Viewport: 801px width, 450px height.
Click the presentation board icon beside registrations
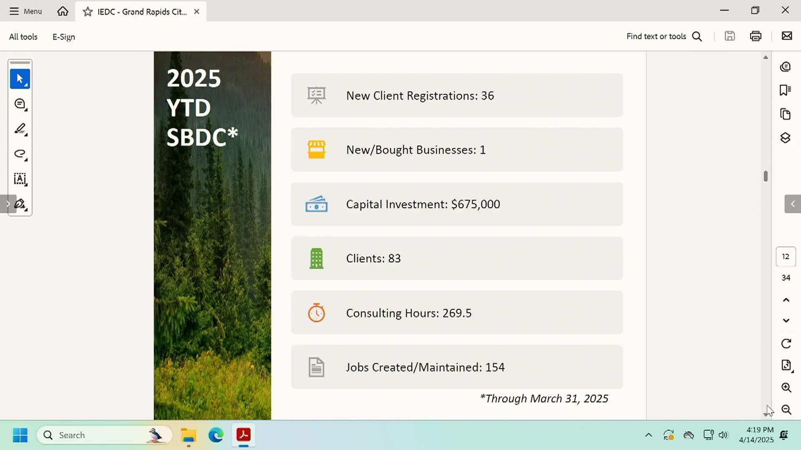[x=316, y=95]
